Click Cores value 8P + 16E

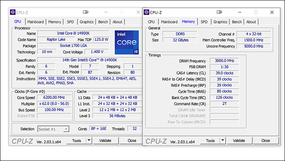tap(98, 129)
